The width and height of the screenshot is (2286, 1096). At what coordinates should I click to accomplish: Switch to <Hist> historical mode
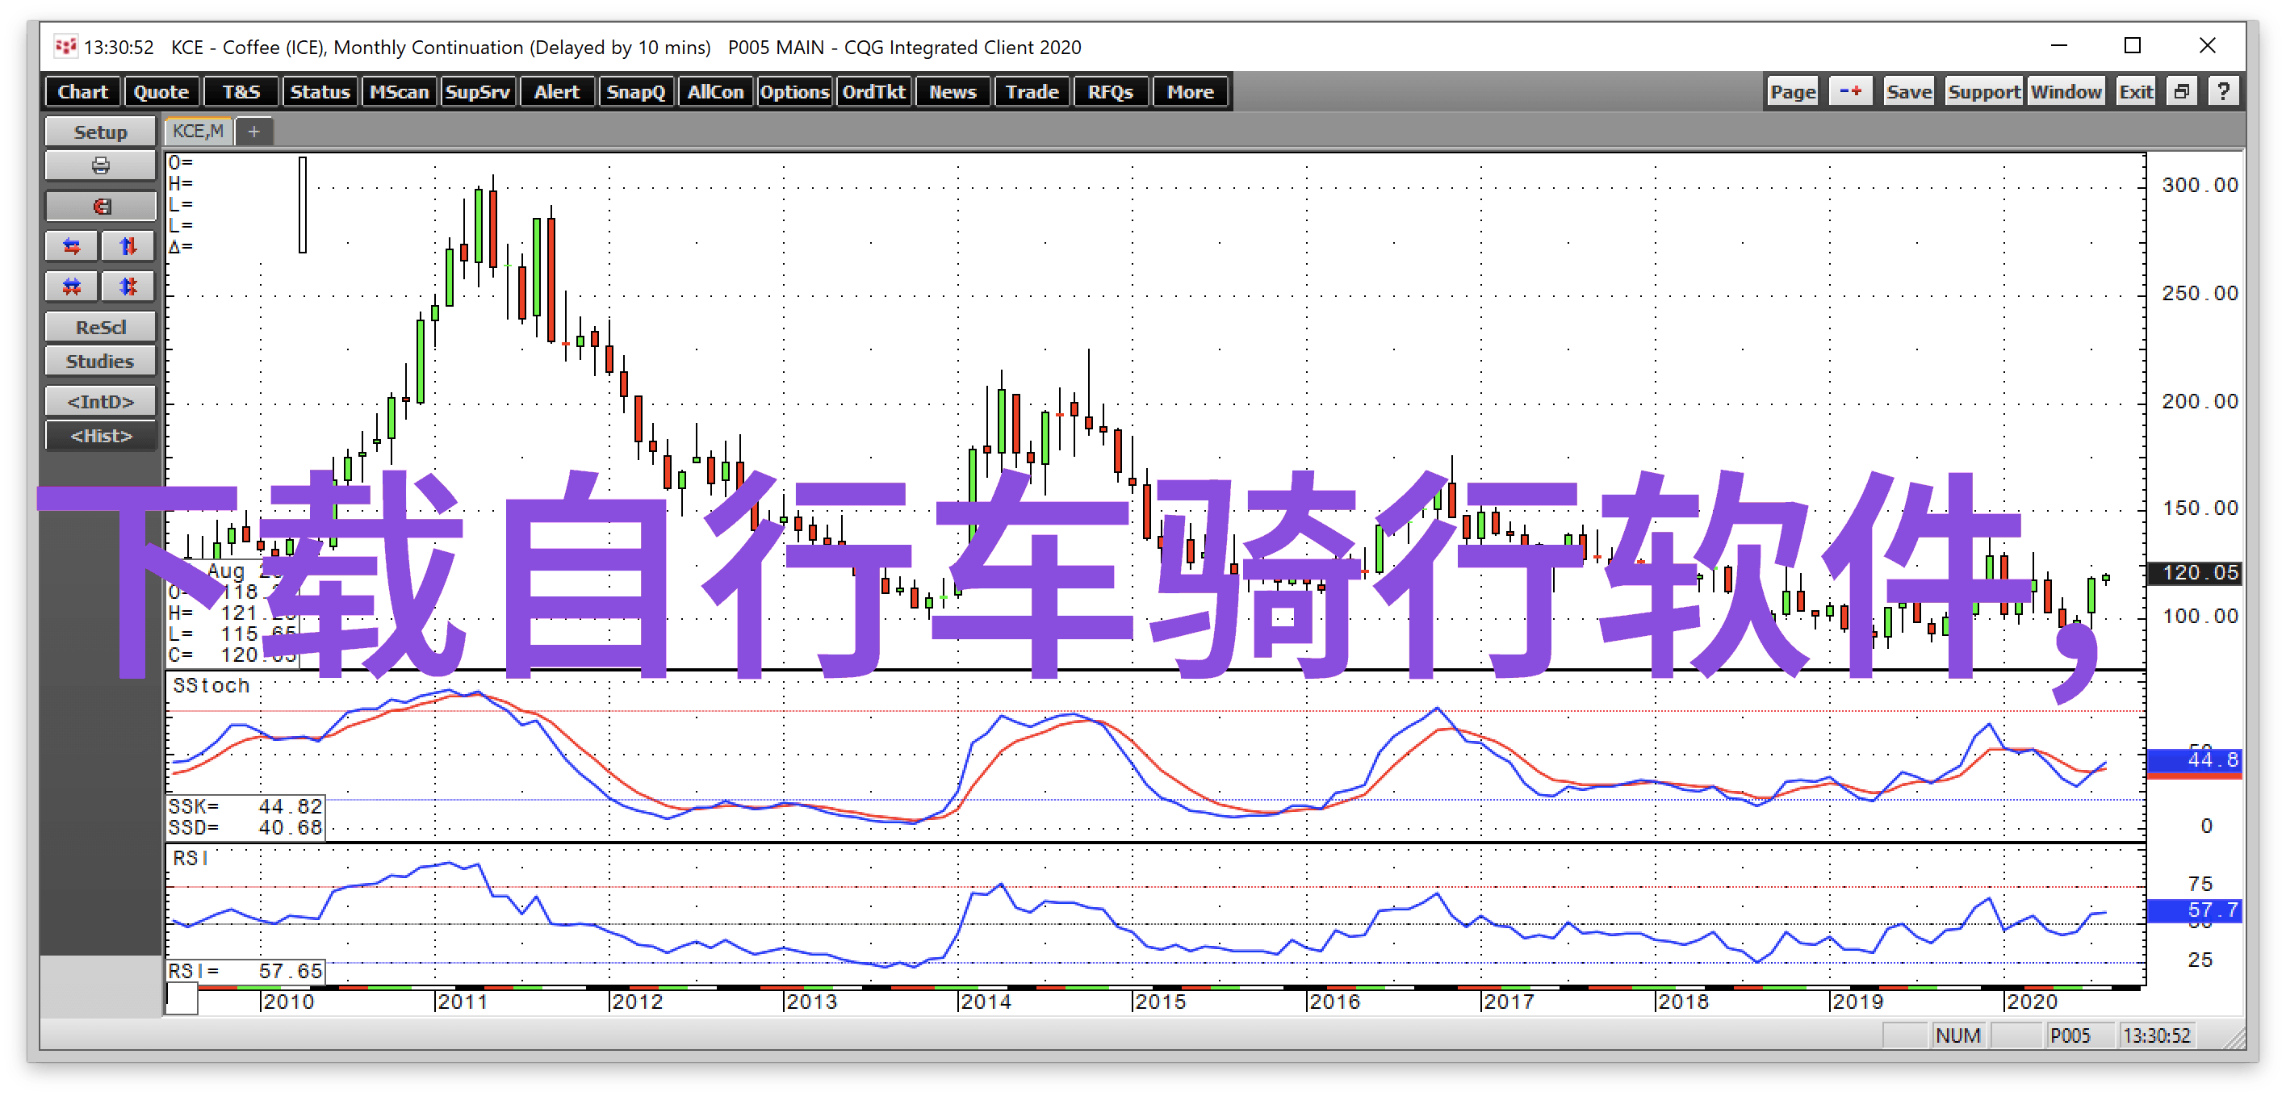[x=100, y=436]
